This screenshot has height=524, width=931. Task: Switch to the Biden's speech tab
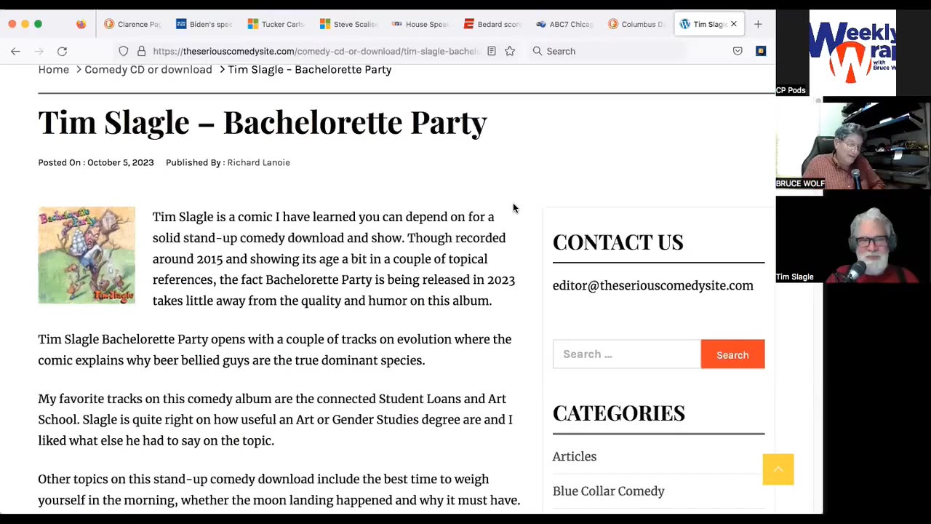204,24
